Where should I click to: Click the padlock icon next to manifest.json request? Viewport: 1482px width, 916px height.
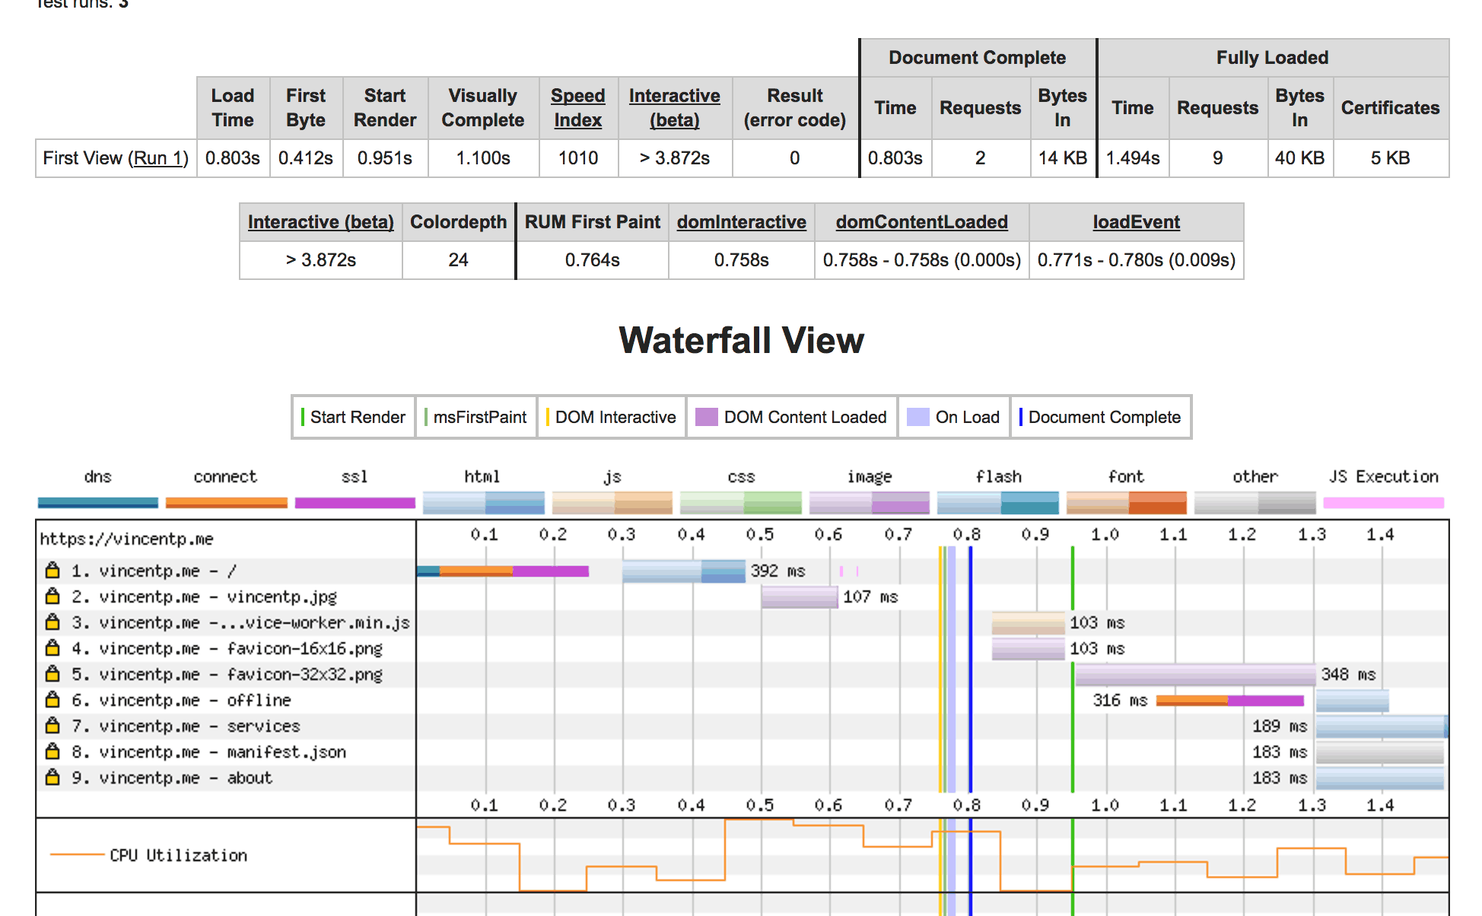[x=52, y=752]
